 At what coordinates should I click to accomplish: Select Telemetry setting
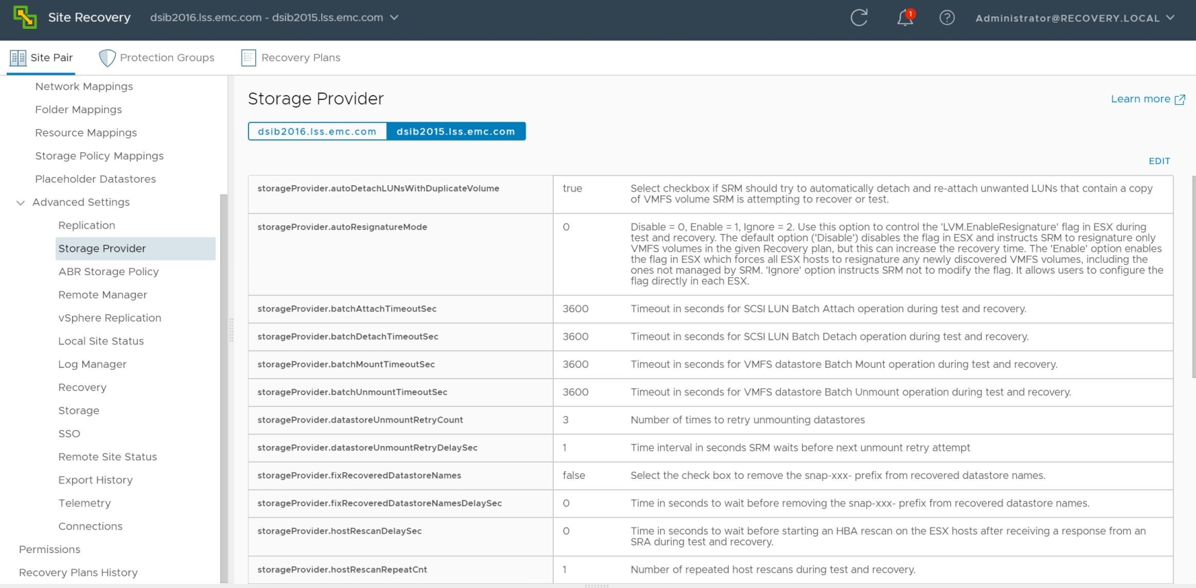tap(84, 503)
